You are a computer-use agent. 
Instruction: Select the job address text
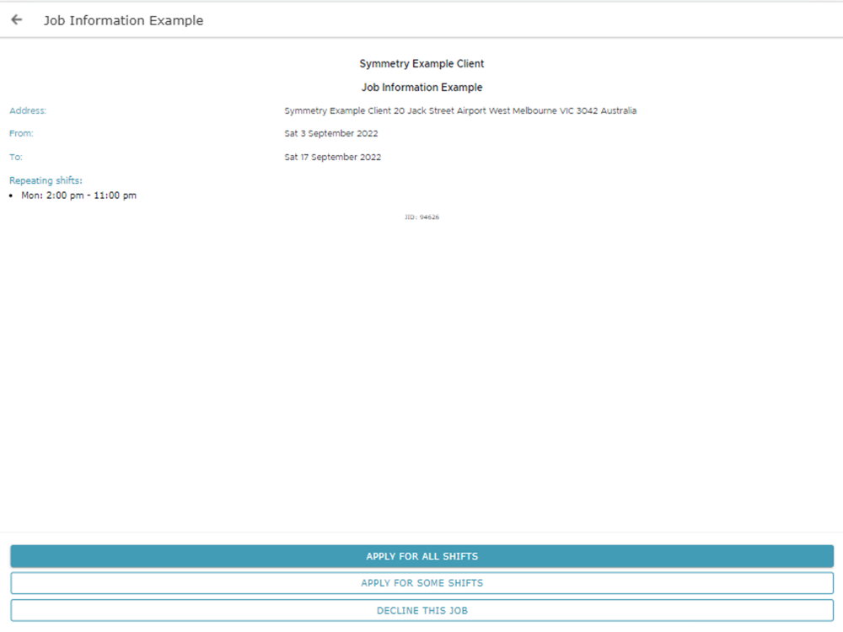point(460,110)
